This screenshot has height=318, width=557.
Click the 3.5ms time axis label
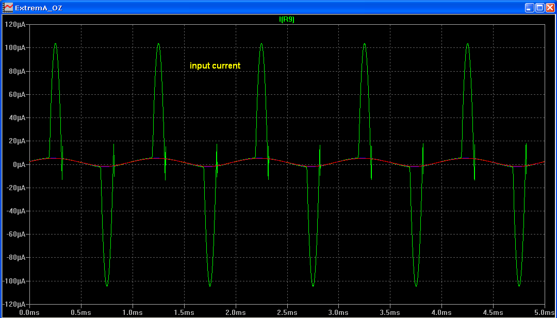point(390,313)
